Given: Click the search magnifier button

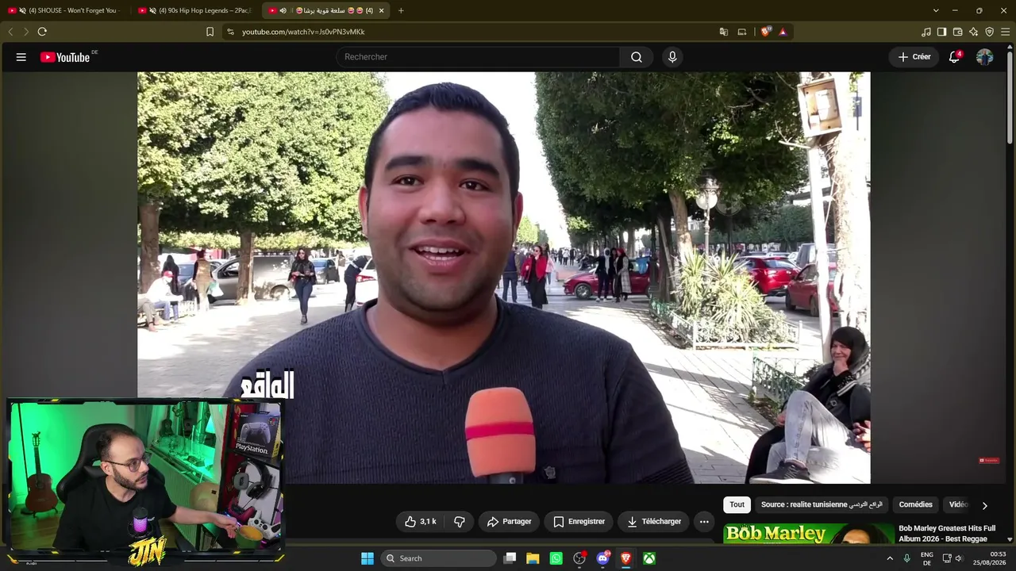Looking at the screenshot, I should tap(637, 57).
